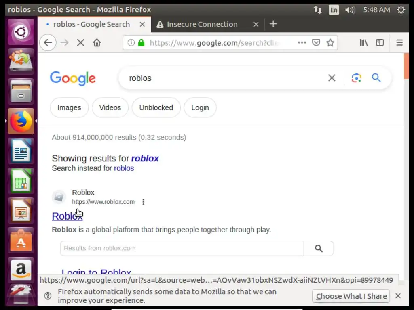Clear the Google search query
Image resolution: width=414 pixels, height=310 pixels.
[x=332, y=78]
